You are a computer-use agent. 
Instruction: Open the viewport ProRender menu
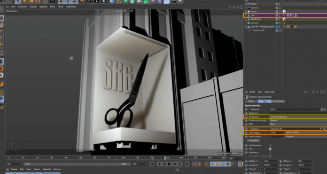tap(71, 7)
